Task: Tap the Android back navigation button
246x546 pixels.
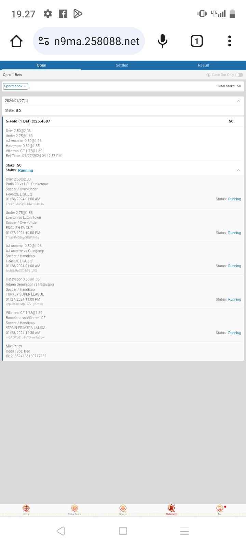Action: tap(61, 531)
